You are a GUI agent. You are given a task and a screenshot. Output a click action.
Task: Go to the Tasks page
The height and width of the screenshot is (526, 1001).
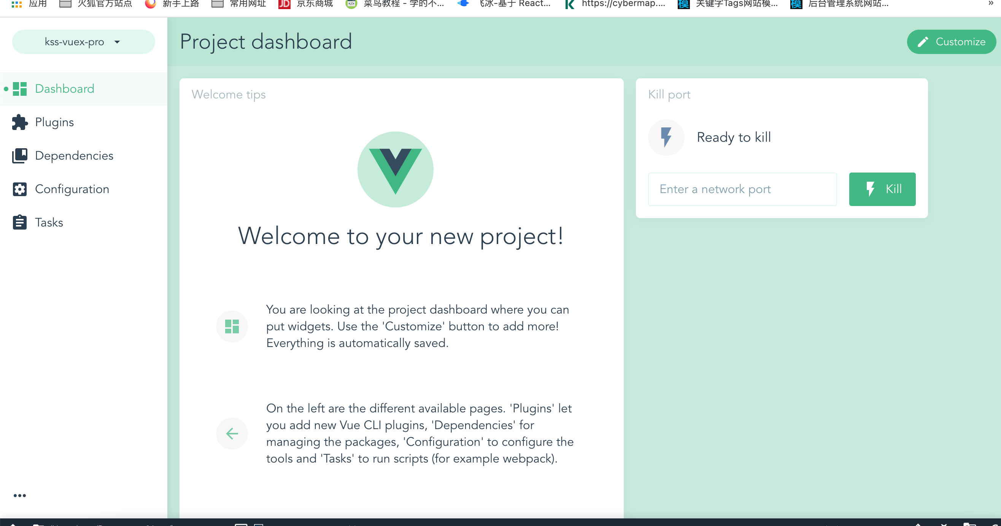[x=49, y=222]
